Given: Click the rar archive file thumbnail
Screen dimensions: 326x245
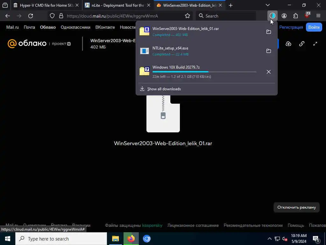Looking at the screenshot, I should click(163, 114).
